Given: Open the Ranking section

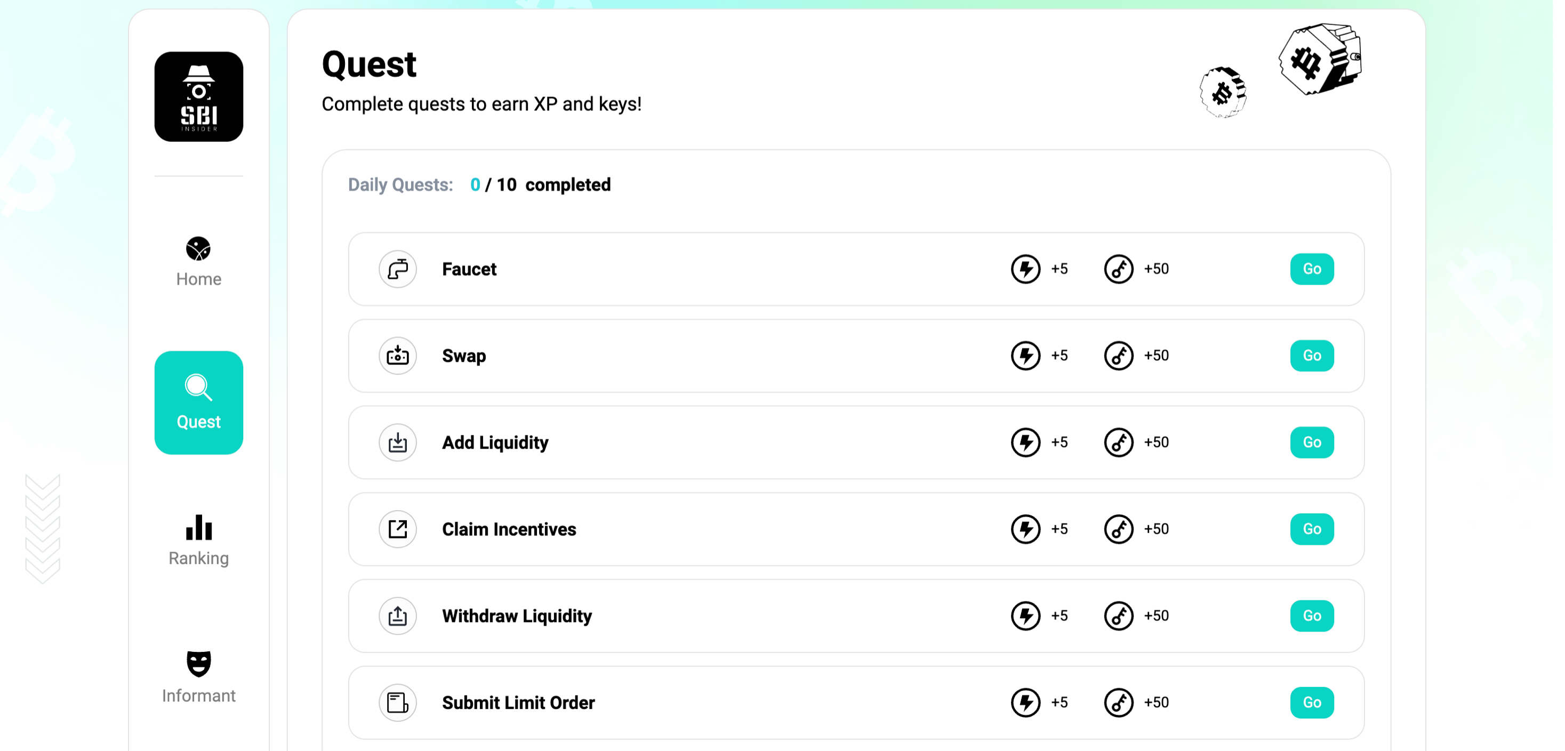Looking at the screenshot, I should coord(199,540).
